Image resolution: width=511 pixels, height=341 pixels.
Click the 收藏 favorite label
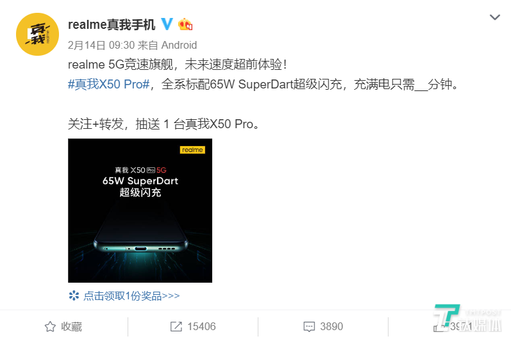71,326
